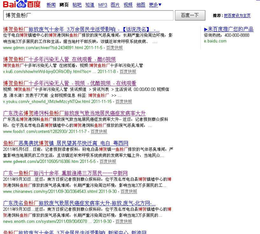The width and height of the screenshot is (260, 234).
Task: Open the 优酷视频 result title
Action: 70,83
